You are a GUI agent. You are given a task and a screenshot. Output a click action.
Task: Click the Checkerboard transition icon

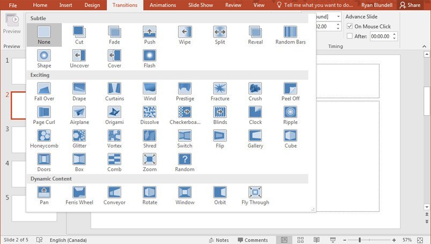point(185,112)
